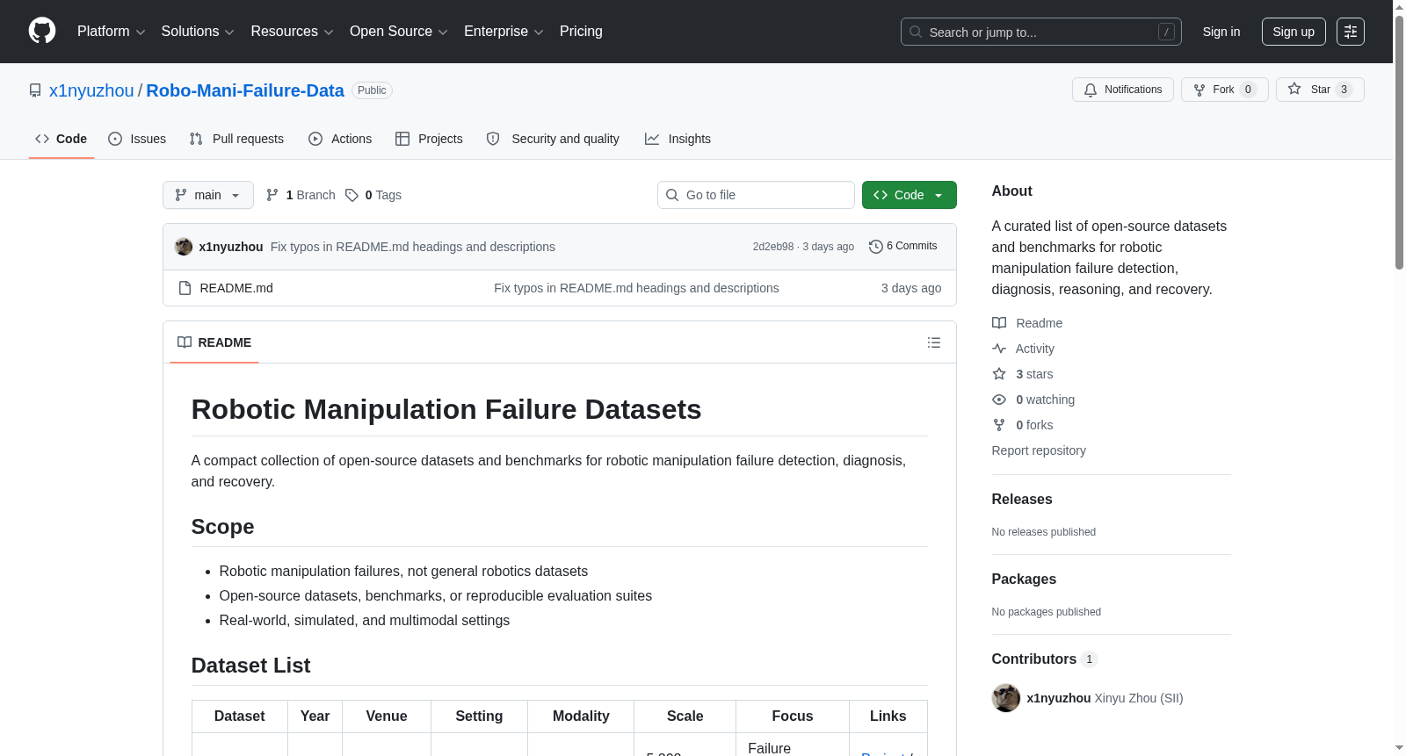Expand the Resources dropdown

292,32
